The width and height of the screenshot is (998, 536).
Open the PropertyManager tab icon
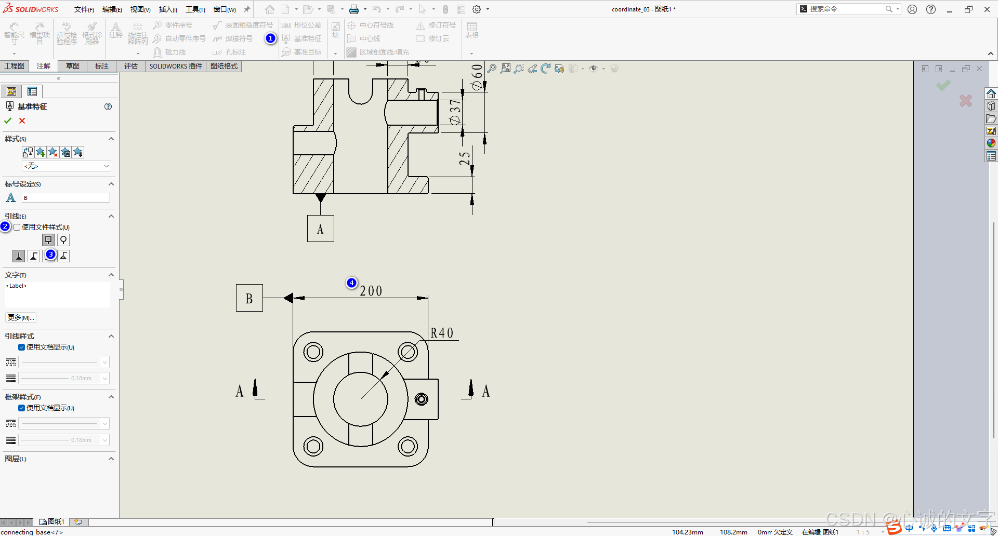32,92
